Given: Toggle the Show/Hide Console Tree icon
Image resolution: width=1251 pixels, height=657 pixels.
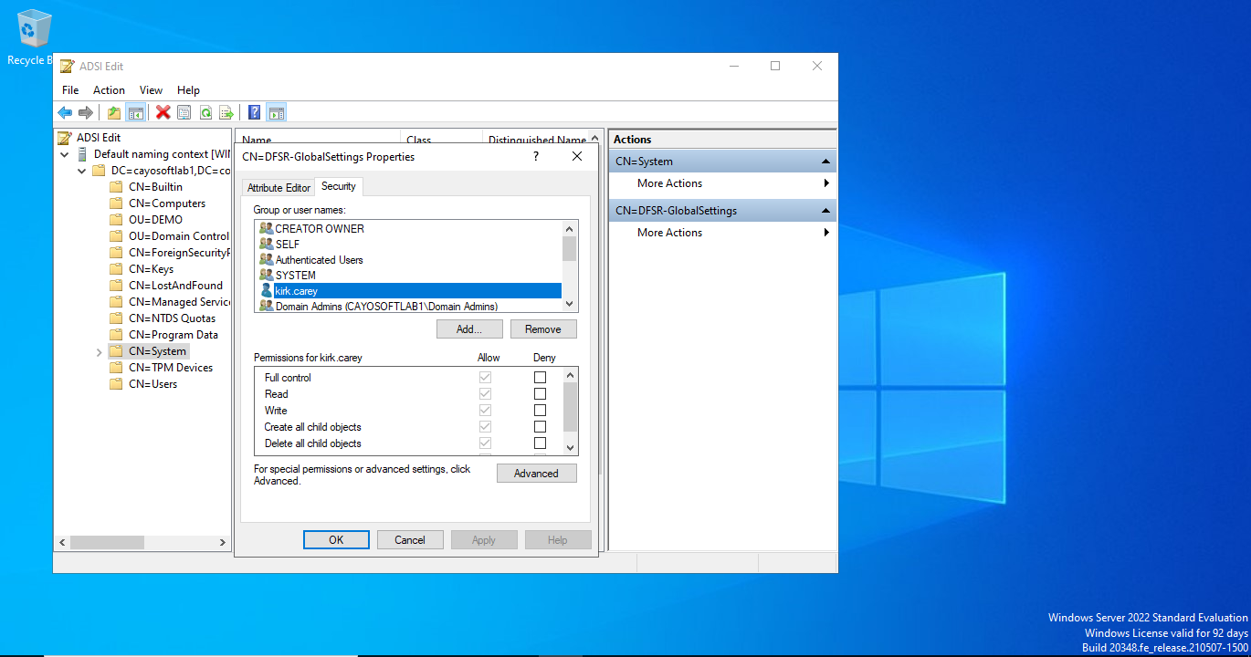Looking at the screenshot, I should 136,112.
